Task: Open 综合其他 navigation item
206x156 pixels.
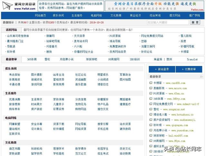Action: (x=155, y=15)
